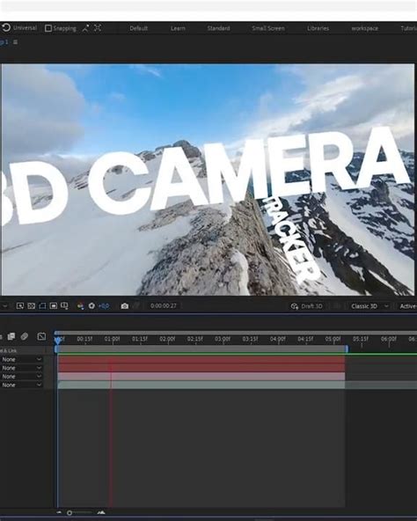Select the pink layer bar in timeline

coord(201,377)
